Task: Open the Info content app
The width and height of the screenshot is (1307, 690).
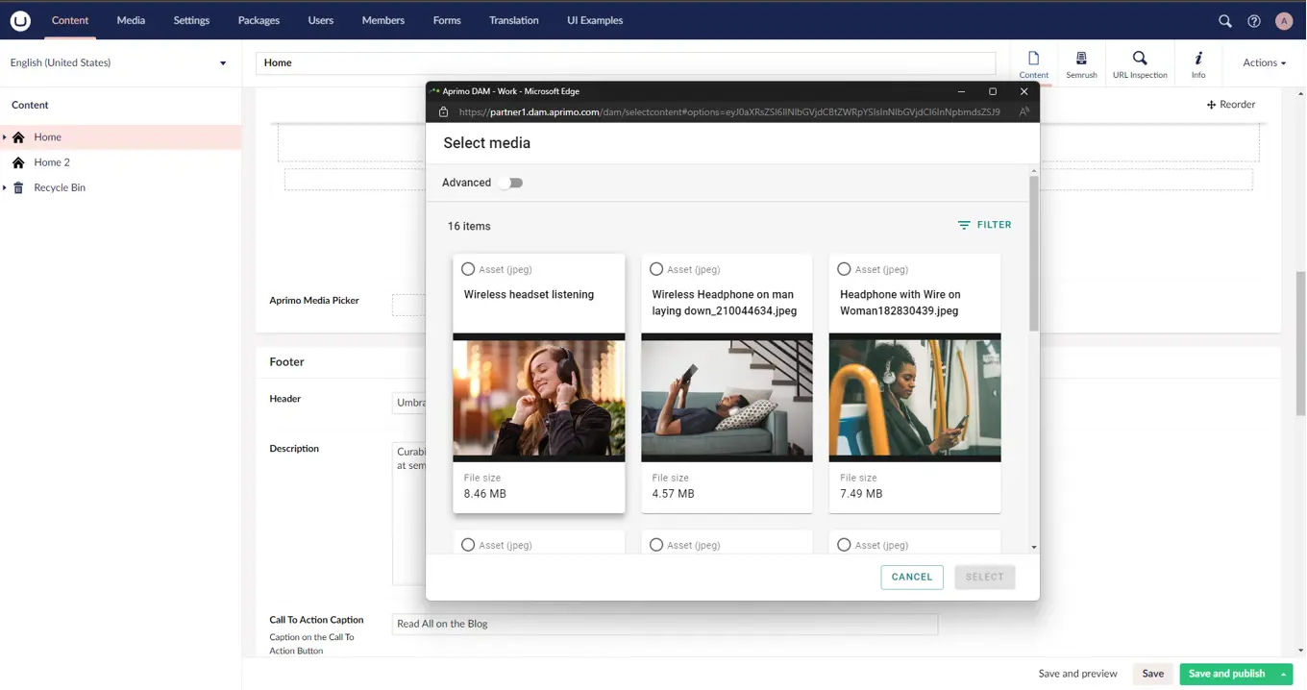Action: tap(1198, 62)
